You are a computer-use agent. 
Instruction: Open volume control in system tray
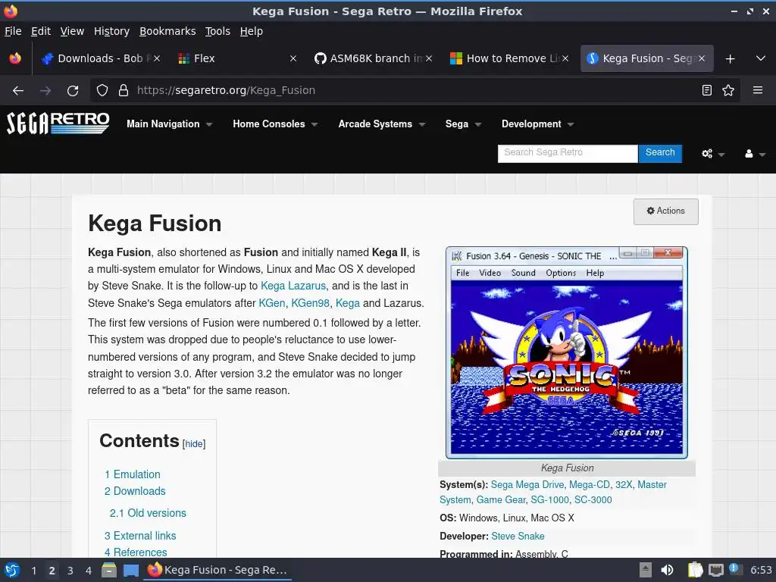pyautogui.click(x=667, y=570)
